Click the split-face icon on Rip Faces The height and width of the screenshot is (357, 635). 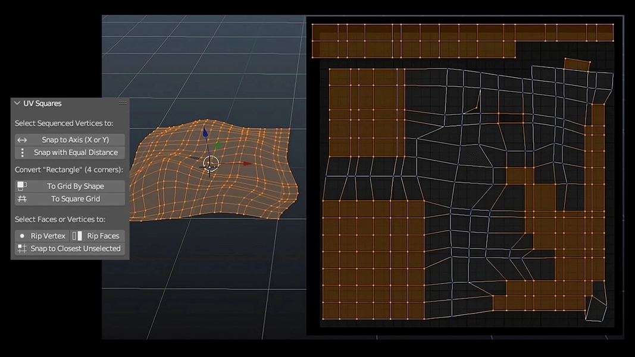(76, 236)
